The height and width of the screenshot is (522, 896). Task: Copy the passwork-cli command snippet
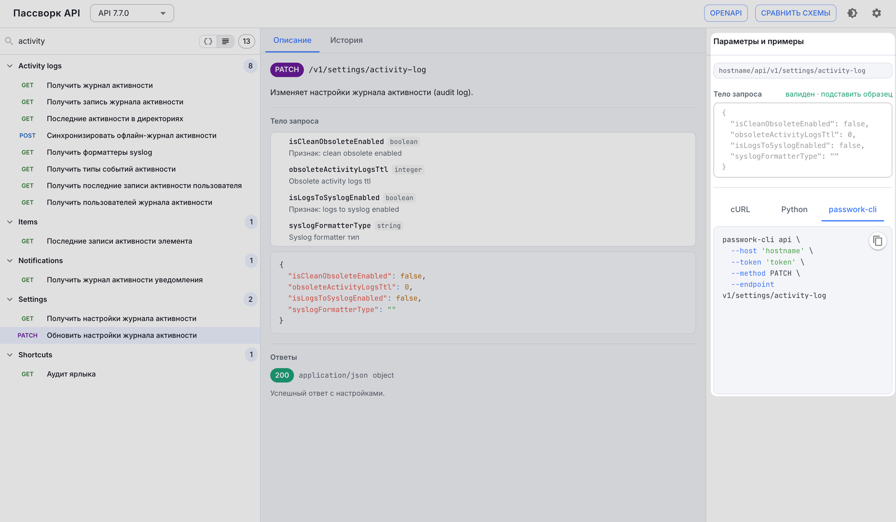click(878, 241)
